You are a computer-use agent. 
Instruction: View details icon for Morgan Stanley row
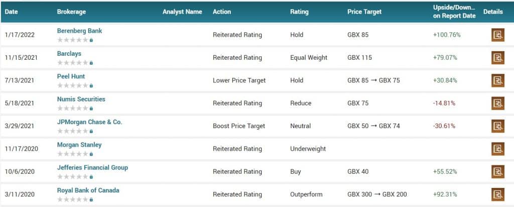497,149
